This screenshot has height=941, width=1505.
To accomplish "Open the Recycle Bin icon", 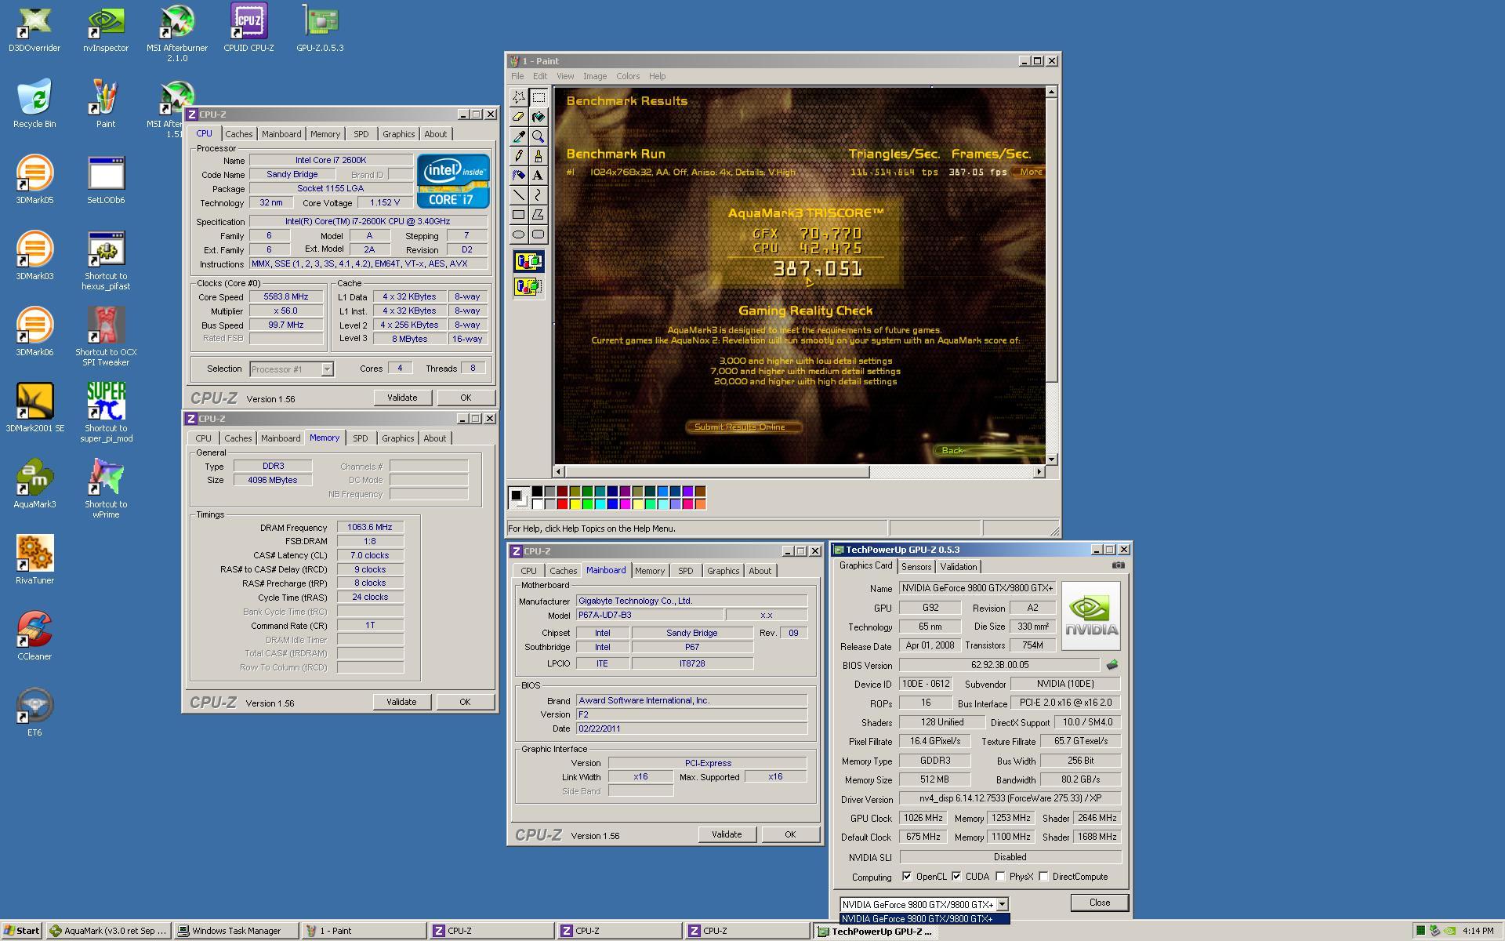I will (x=34, y=104).
